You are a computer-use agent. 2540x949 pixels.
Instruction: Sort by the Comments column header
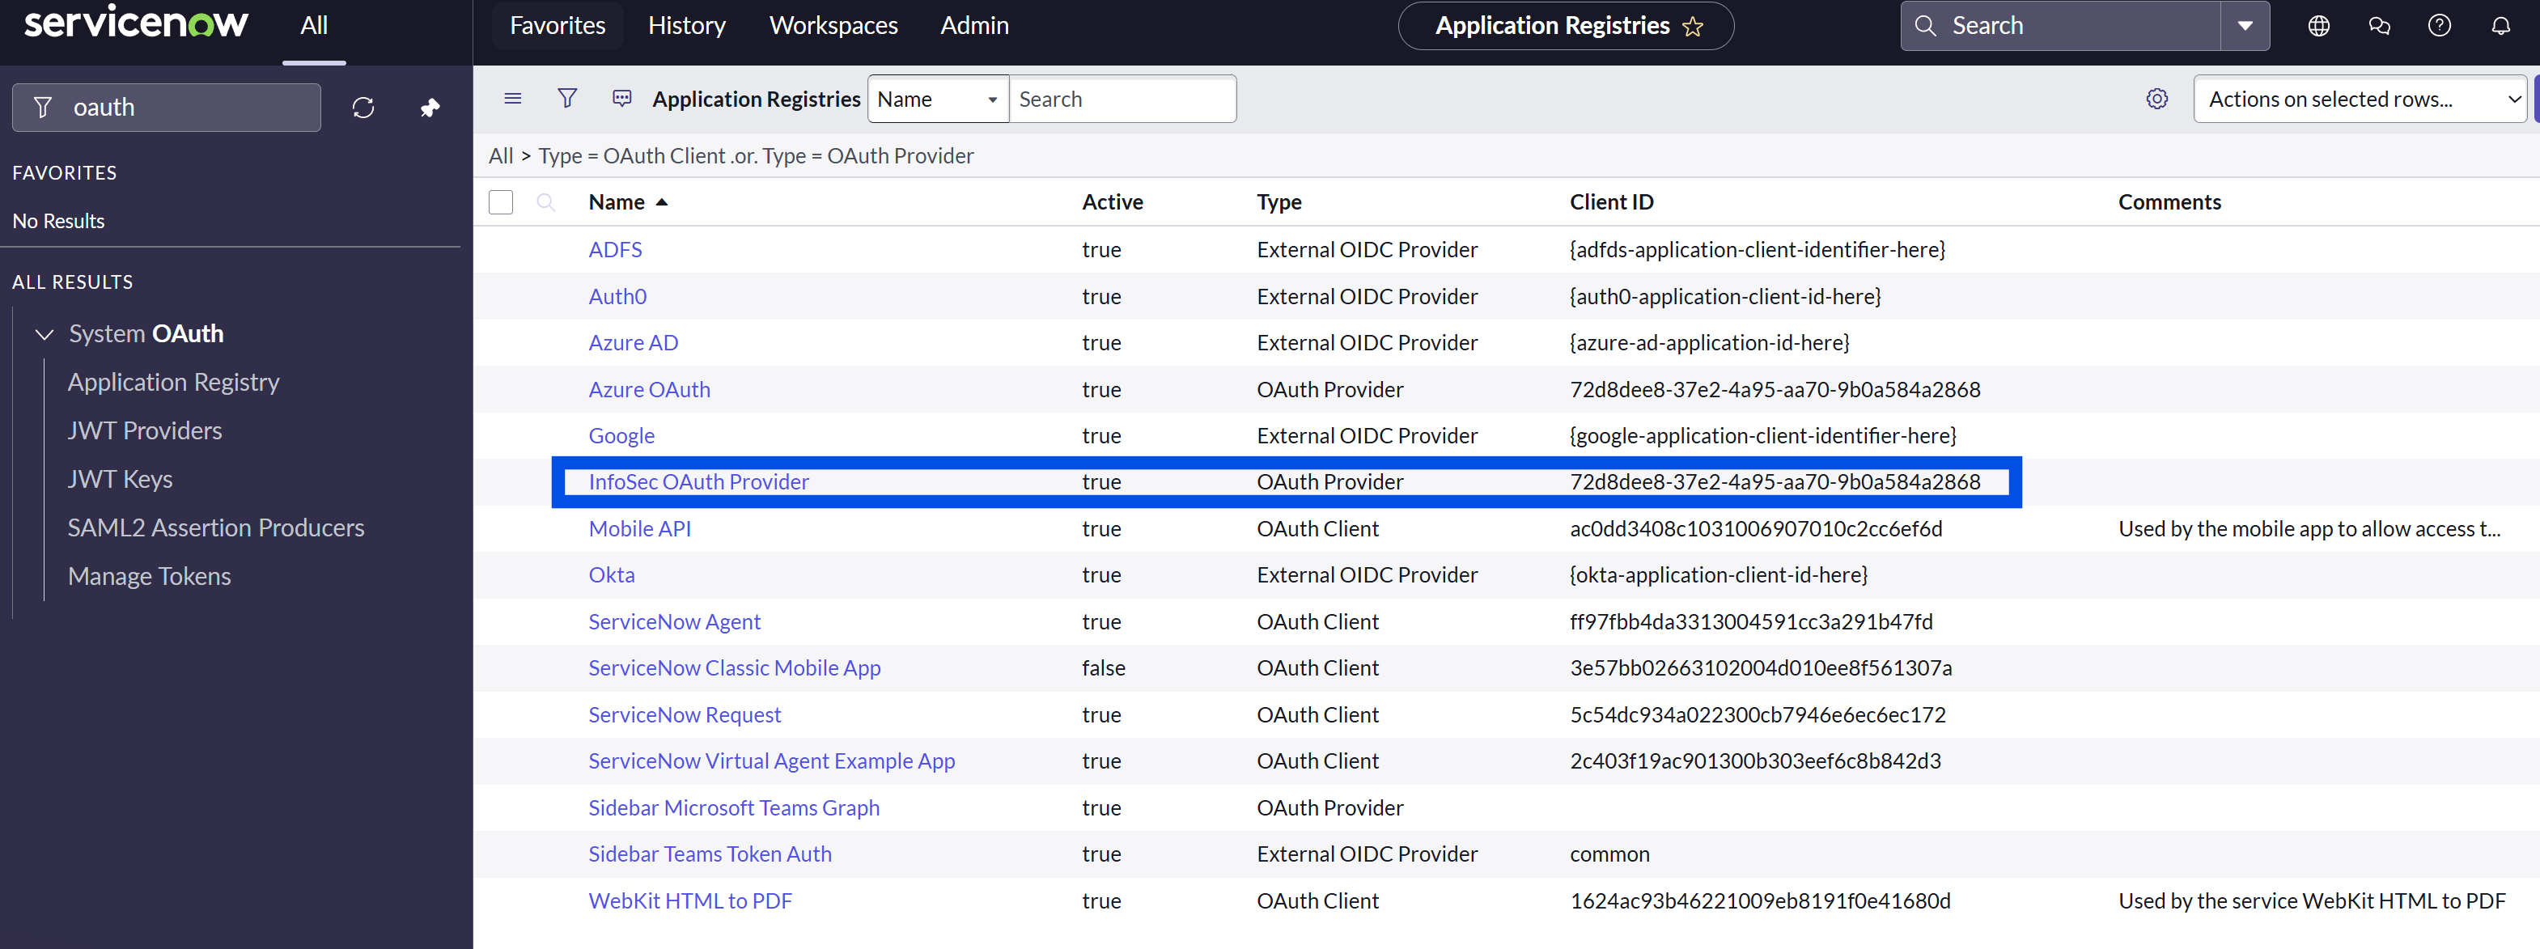[2169, 202]
